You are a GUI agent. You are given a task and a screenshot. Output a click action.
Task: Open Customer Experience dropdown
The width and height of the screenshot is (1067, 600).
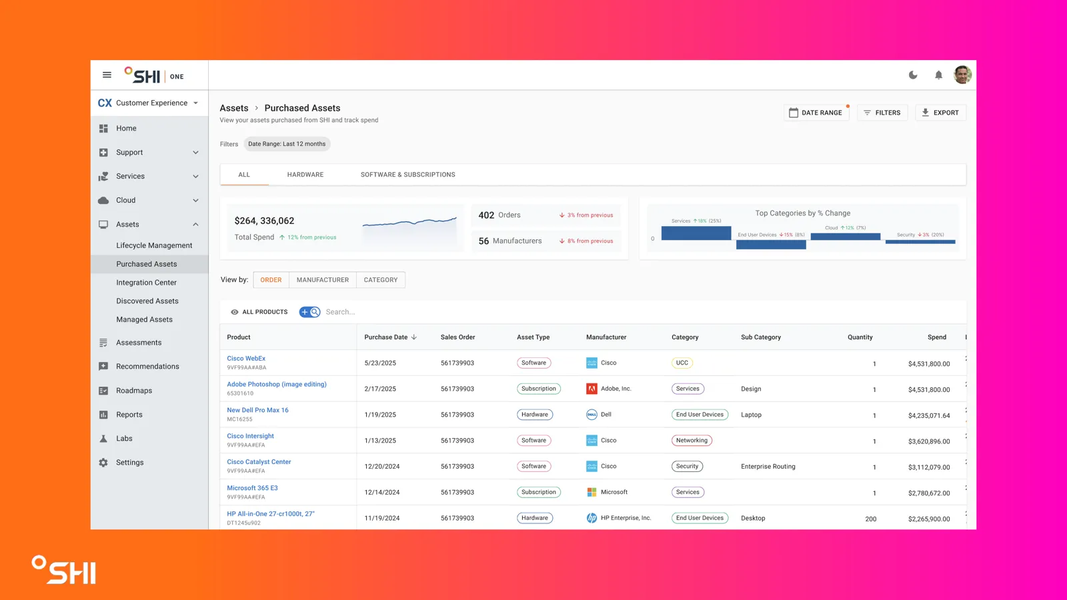[x=149, y=103]
